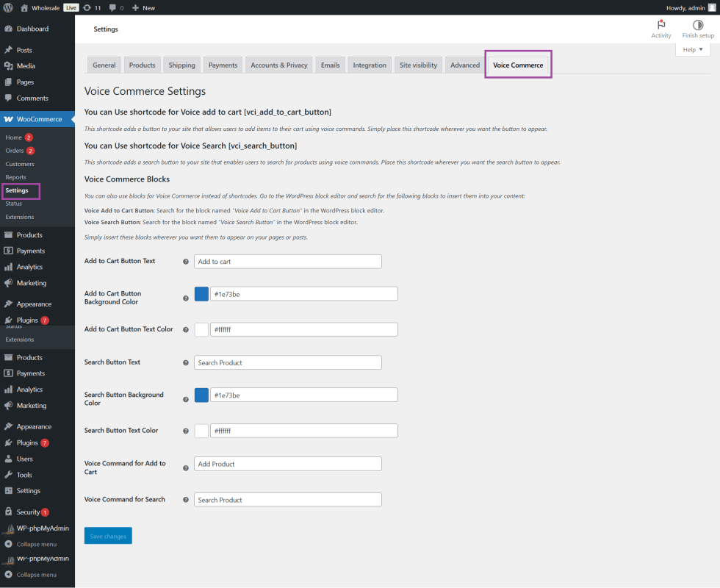Open the WordPress logo menu

point(7,7)
